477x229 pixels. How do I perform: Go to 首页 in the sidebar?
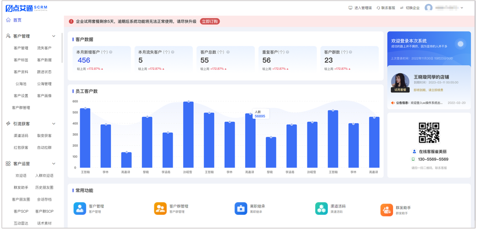[17, 20]
